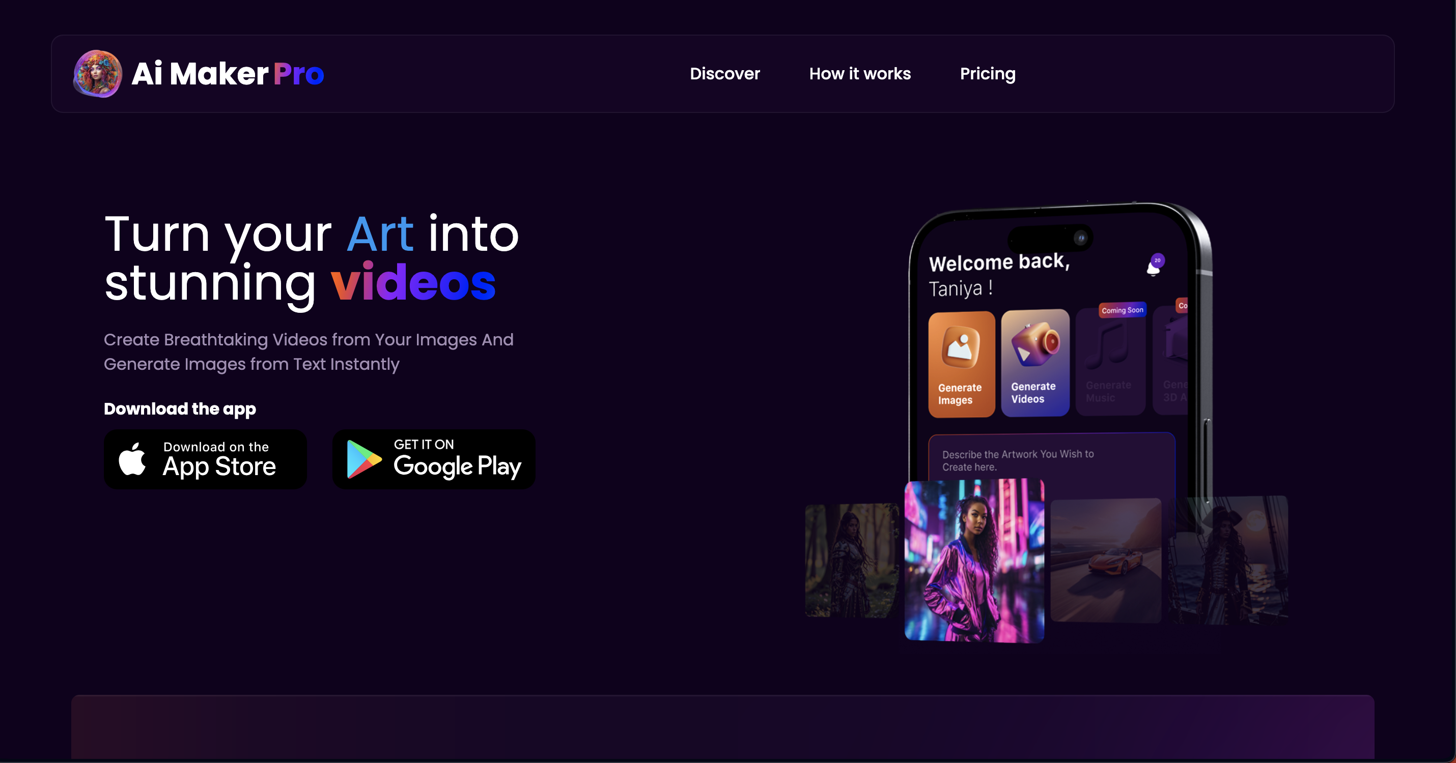Image resolution: width=1456 pixels, height=763 pixels.
Task: Open the Pricing nav link
Action: pyautogui.click(x=988, y=74)
